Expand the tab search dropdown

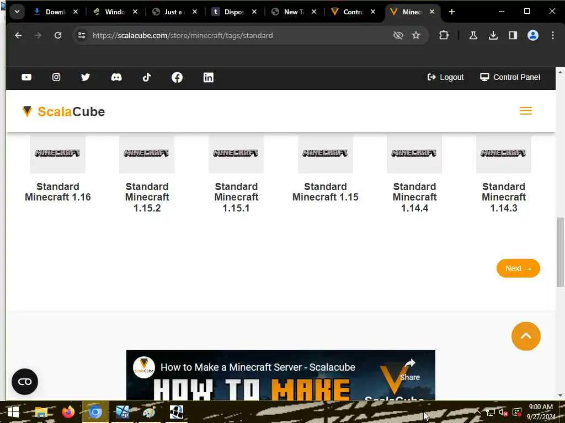[x=17, y=12]
